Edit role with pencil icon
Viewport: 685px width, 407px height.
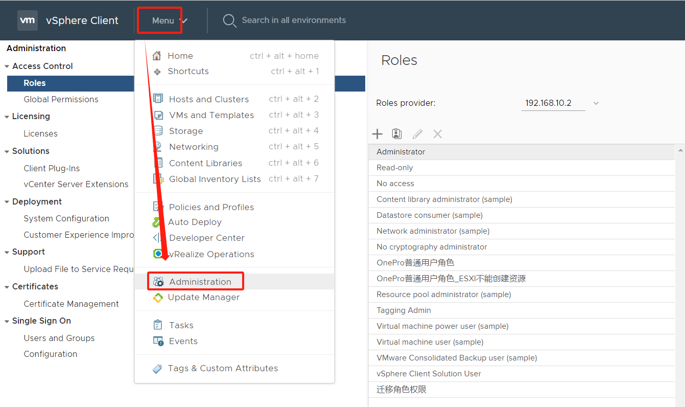pos(417,134)
